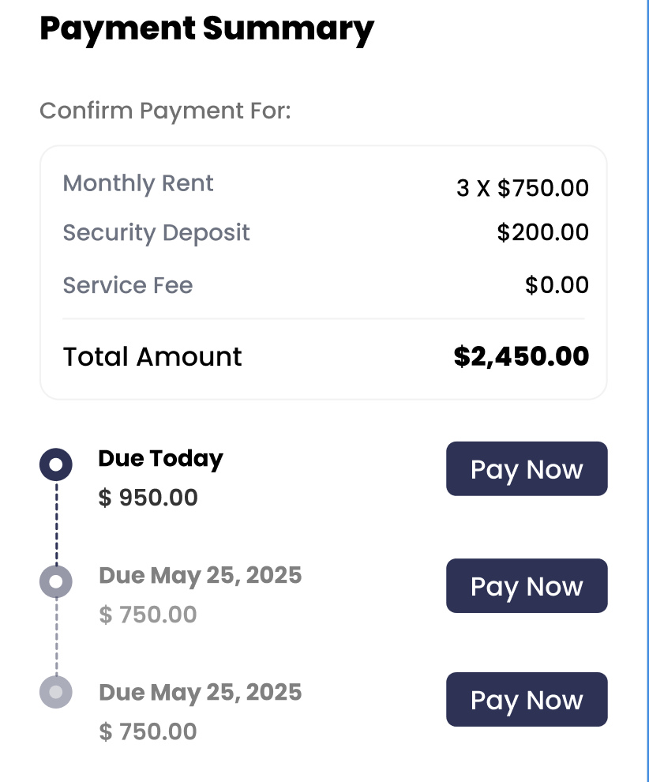Select the Monthly Rent label
The height and width of the screenshot is (782, 649).
(x=138, y=183)
